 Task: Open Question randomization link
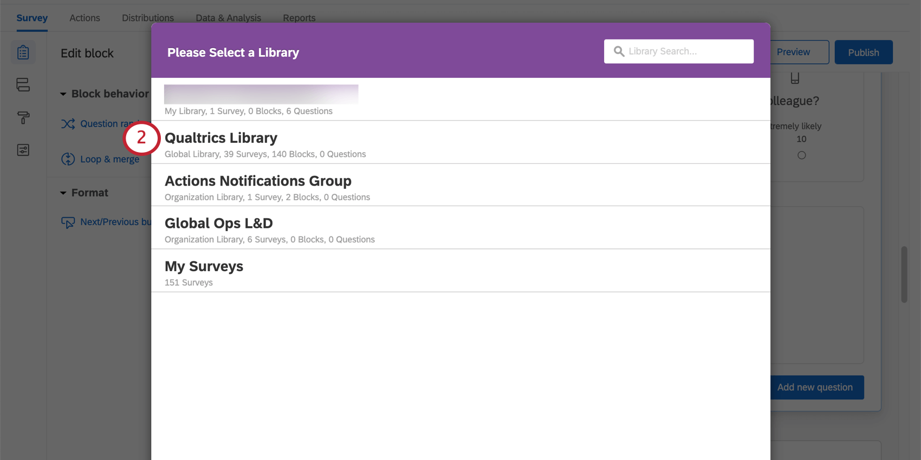coord(115,124)
